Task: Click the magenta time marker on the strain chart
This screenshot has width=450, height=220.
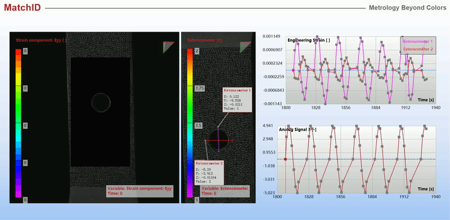Action: 293,70
